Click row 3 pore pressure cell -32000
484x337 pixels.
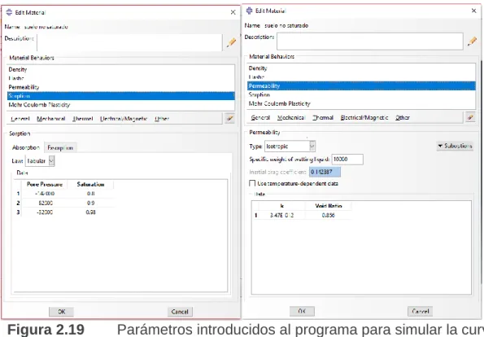click(x=45, y=212)
